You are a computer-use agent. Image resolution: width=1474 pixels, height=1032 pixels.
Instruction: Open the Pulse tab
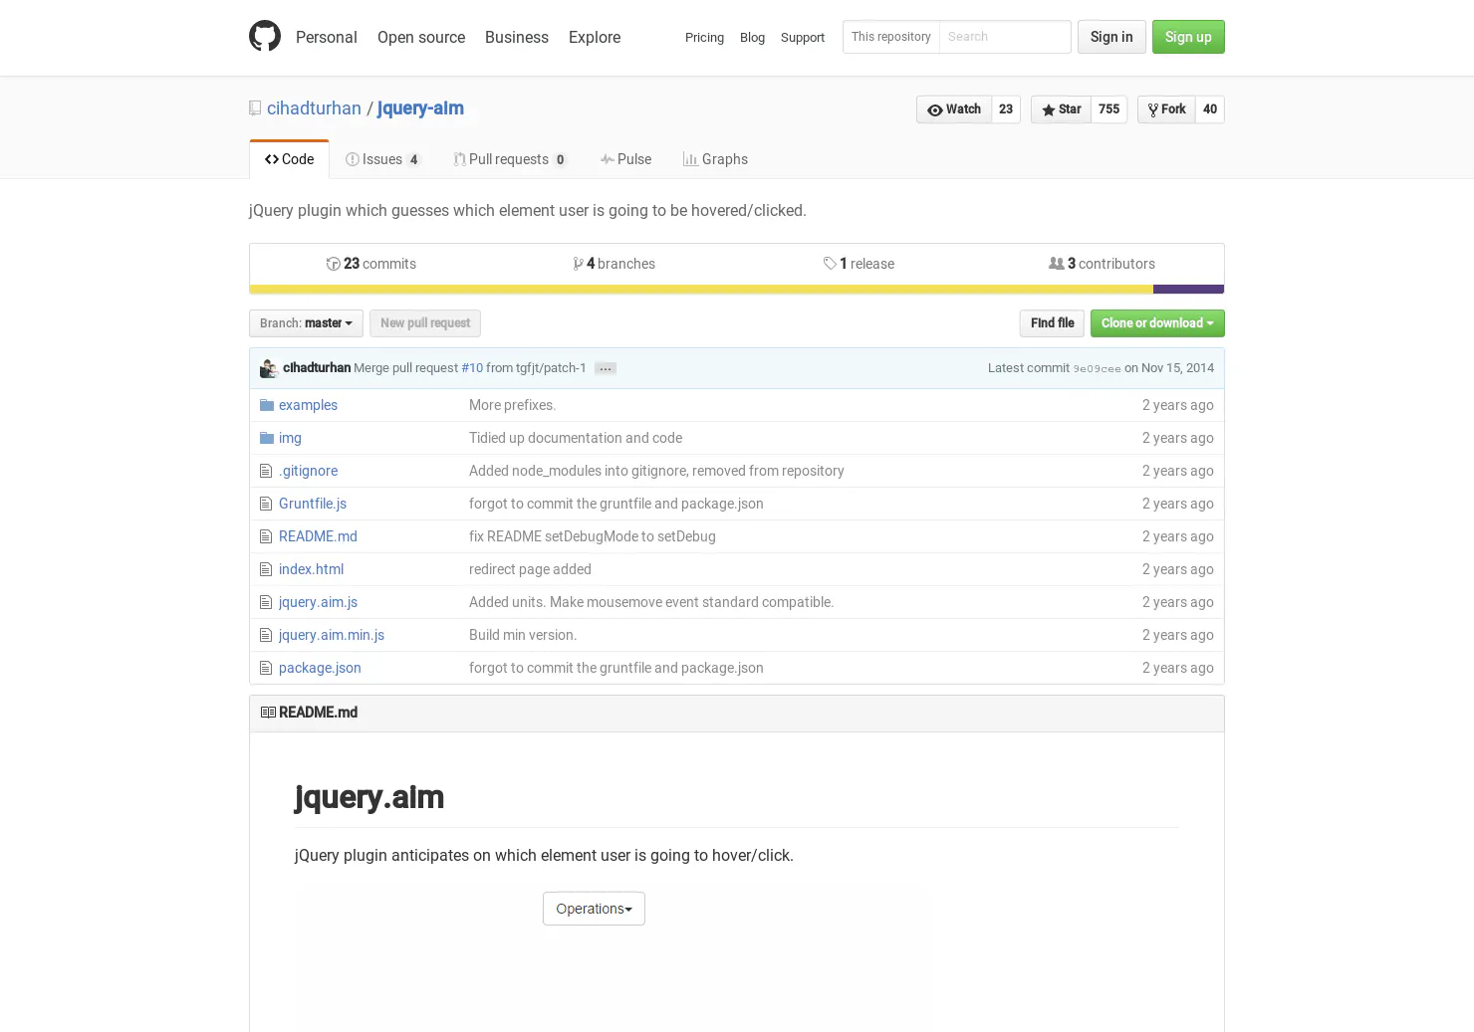(x=625, y=159)
